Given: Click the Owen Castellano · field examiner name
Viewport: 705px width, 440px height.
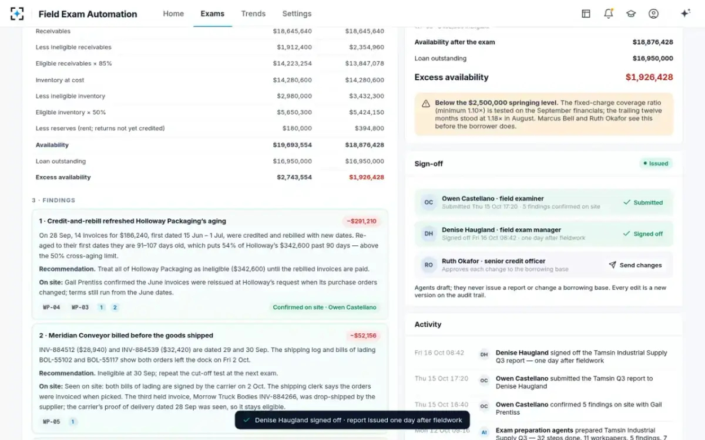Looking at the screenshot, I should (x=493, y=199).
